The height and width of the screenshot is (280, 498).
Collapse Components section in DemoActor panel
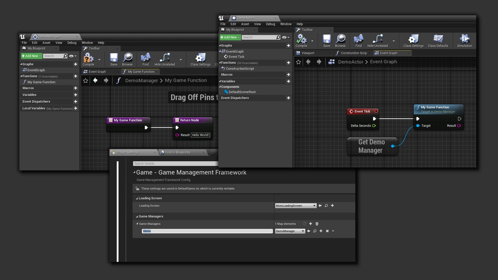[220, 87]
